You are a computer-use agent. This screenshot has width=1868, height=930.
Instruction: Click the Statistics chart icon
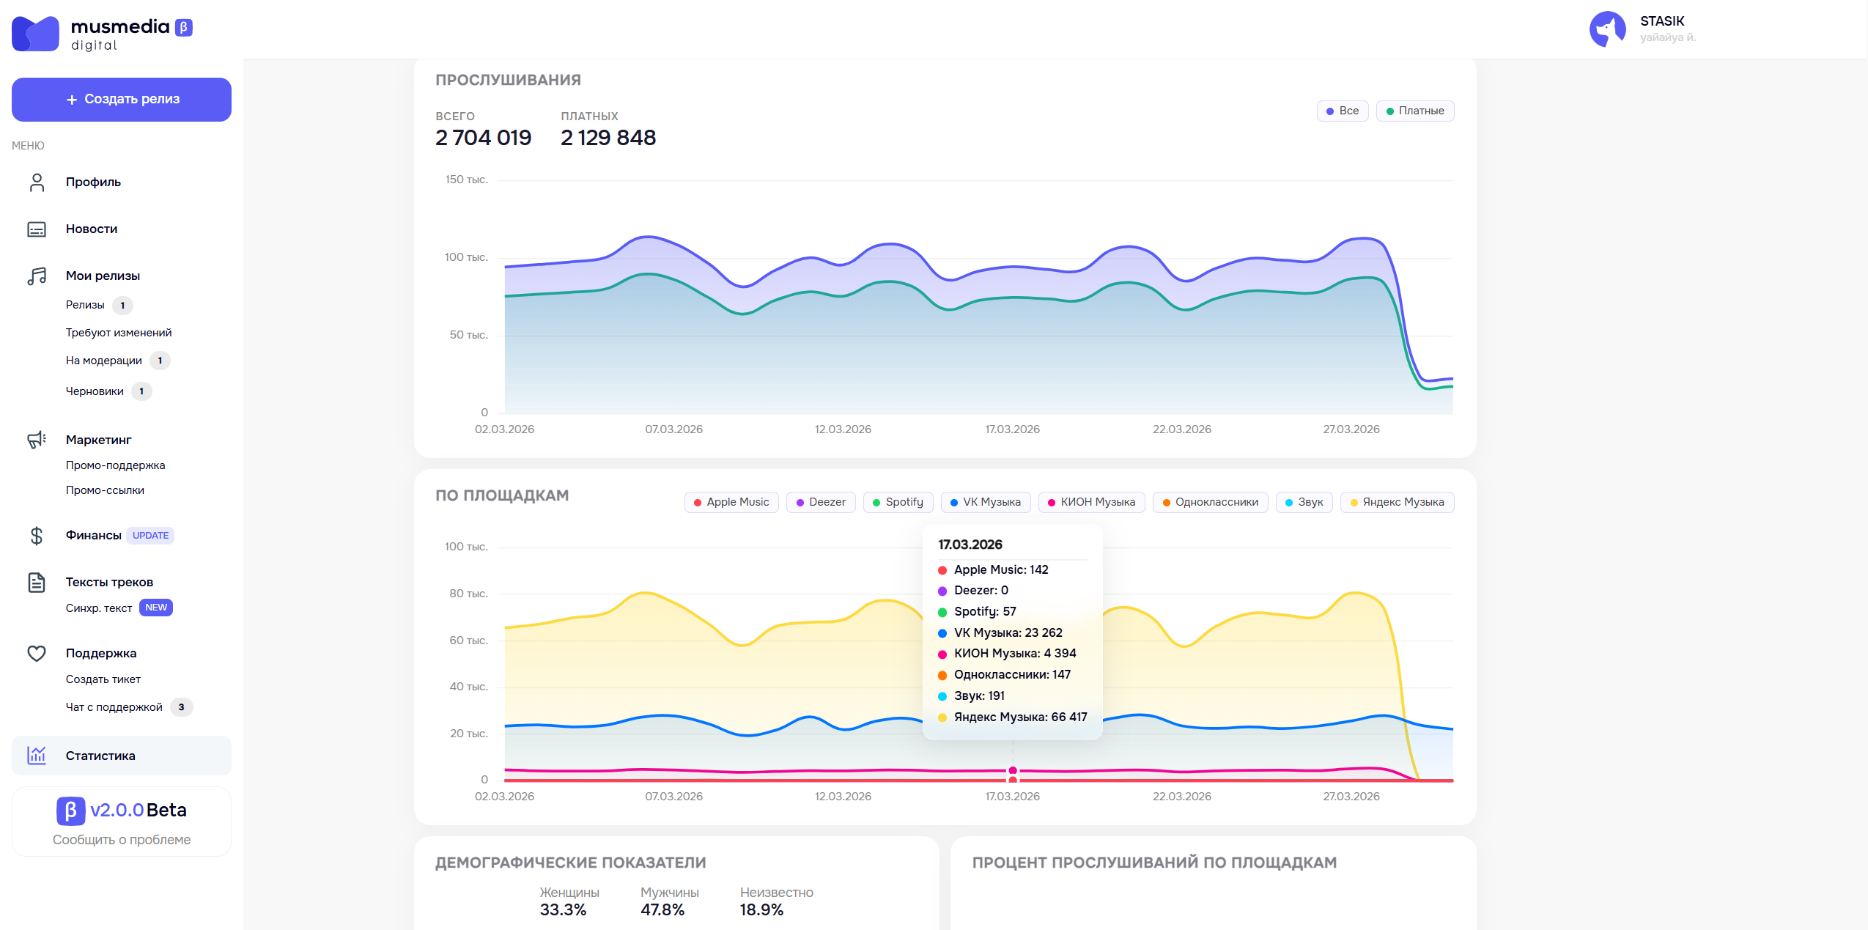37,756
